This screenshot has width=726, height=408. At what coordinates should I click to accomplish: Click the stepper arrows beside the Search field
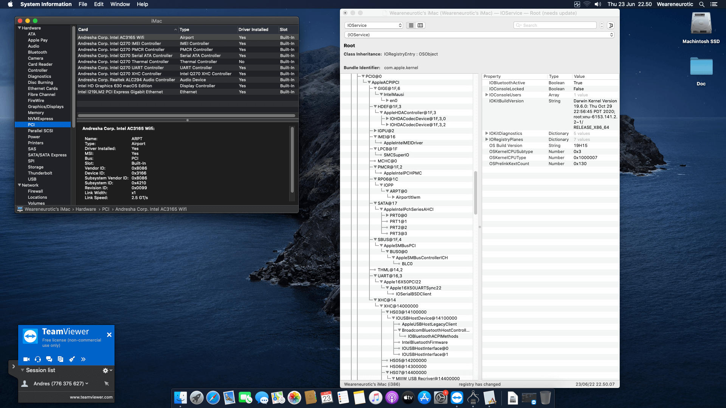tap(602, 25)
